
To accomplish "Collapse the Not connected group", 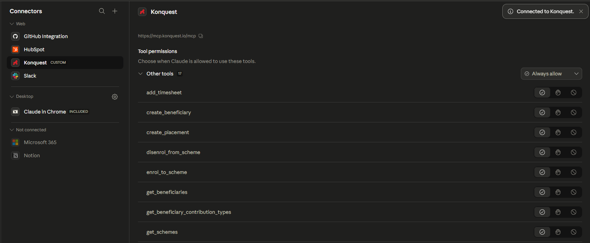I will pos(12,130).
